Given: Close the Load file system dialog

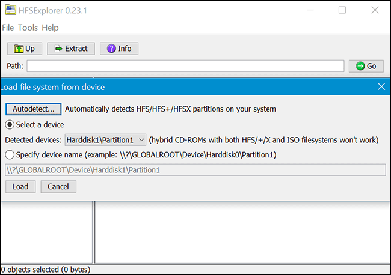Looking at the screenshot, I should click(381, 87).
